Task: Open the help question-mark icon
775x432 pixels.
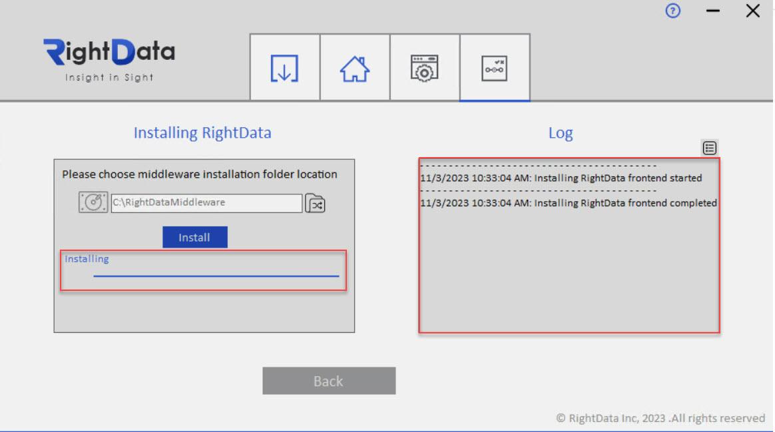Action: (672, 11)
